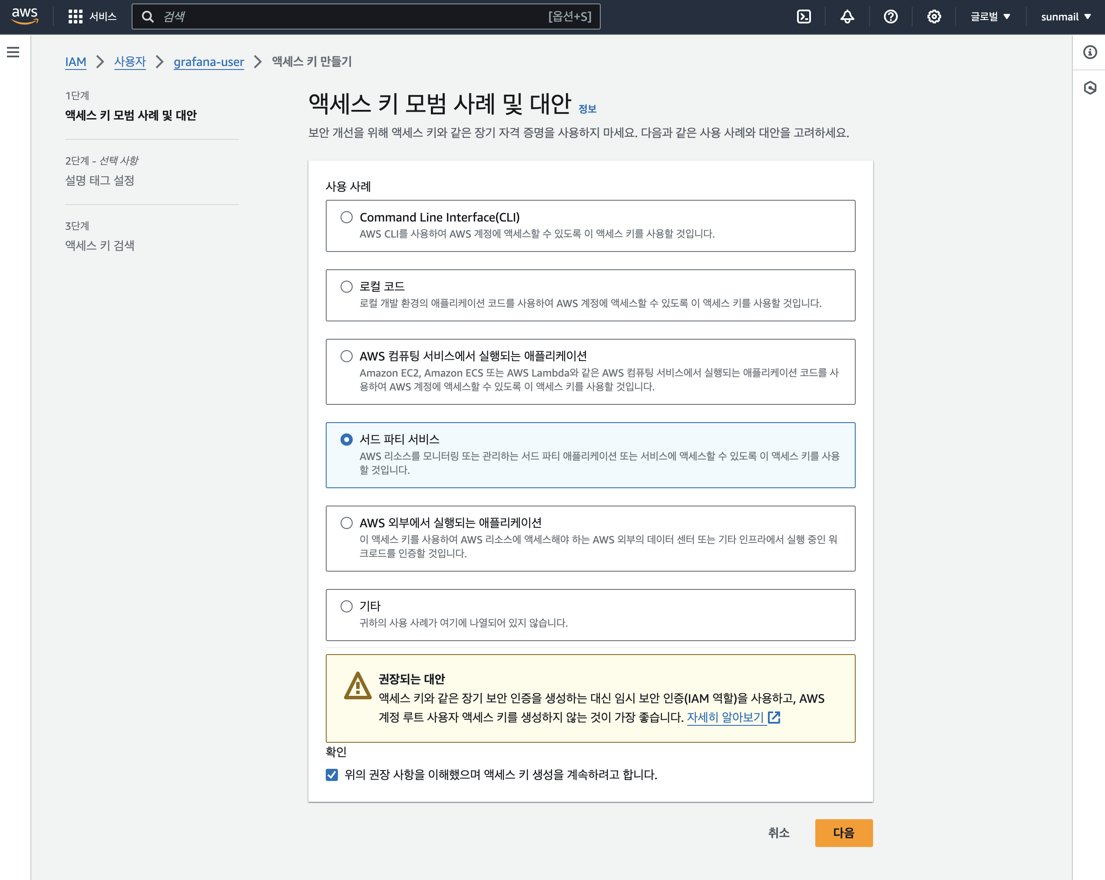Select AWS 컴퓨팅 서비스에서 실행되는 애플리케이션 option
The width and height of the screenshot is (1105, 880).
click(347, 356)
